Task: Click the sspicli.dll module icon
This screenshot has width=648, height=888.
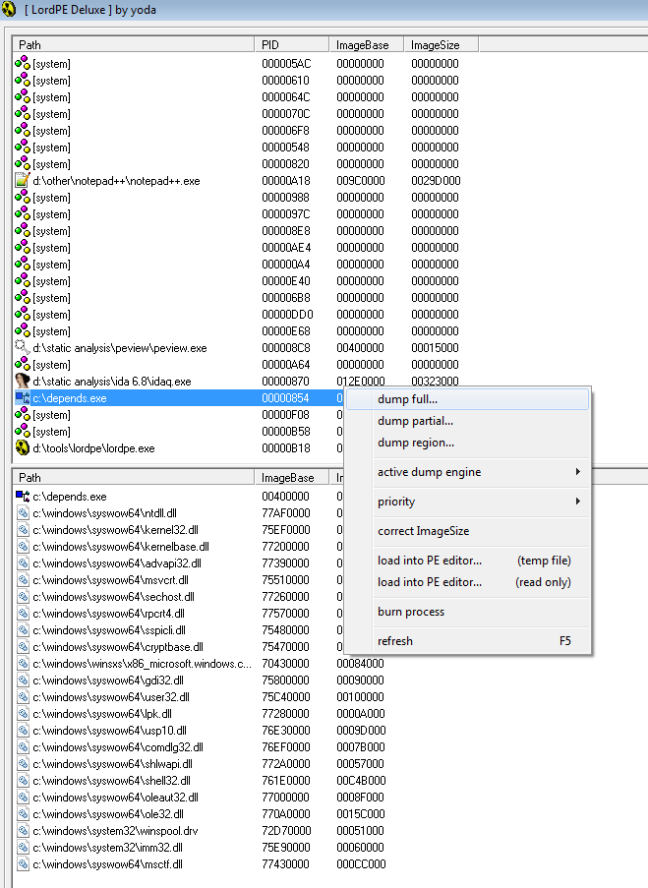Action: [23, 629]
